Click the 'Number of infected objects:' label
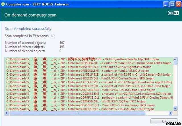This screenshot has height=126, width=182. click(25, 47)
